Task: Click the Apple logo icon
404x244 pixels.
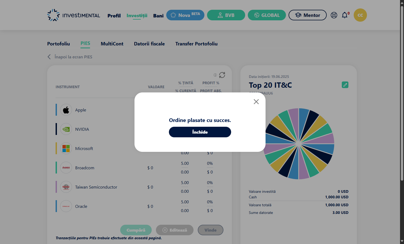Action: (x=66, y=110)
